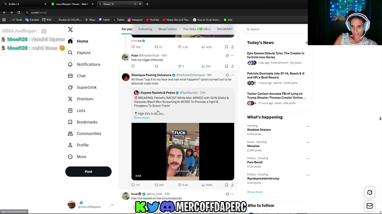
Task: Open the Grok floating button
Action: (x=369, y=193)
